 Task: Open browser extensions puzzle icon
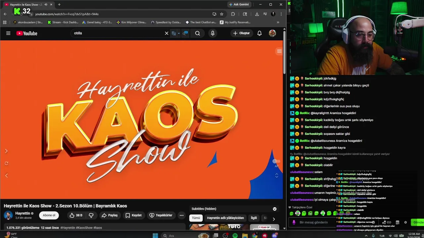pos(233,14)
